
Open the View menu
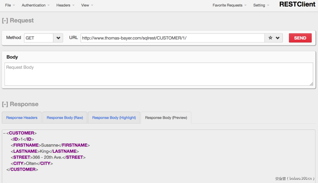click(x=87, y=5)
